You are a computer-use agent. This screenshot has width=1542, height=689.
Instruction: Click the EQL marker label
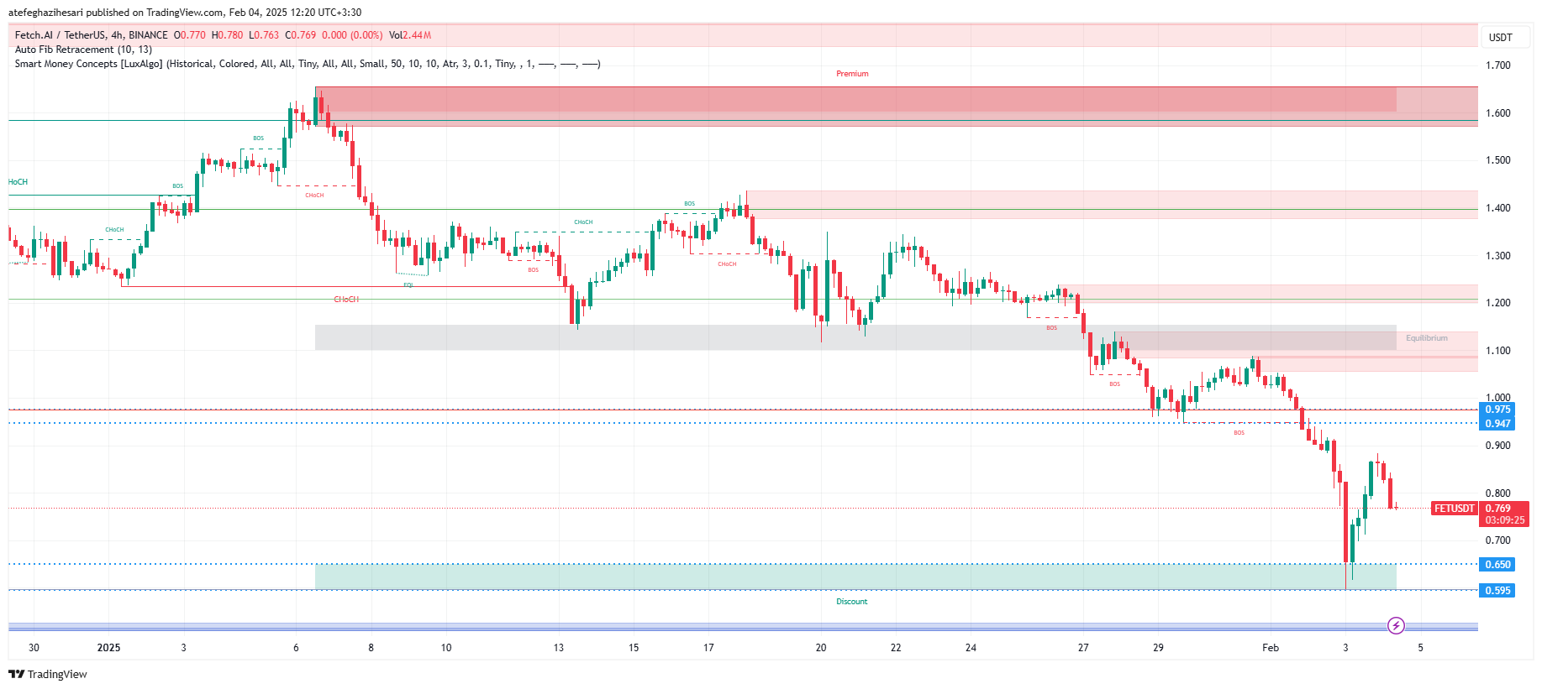[x=408, y=285]
